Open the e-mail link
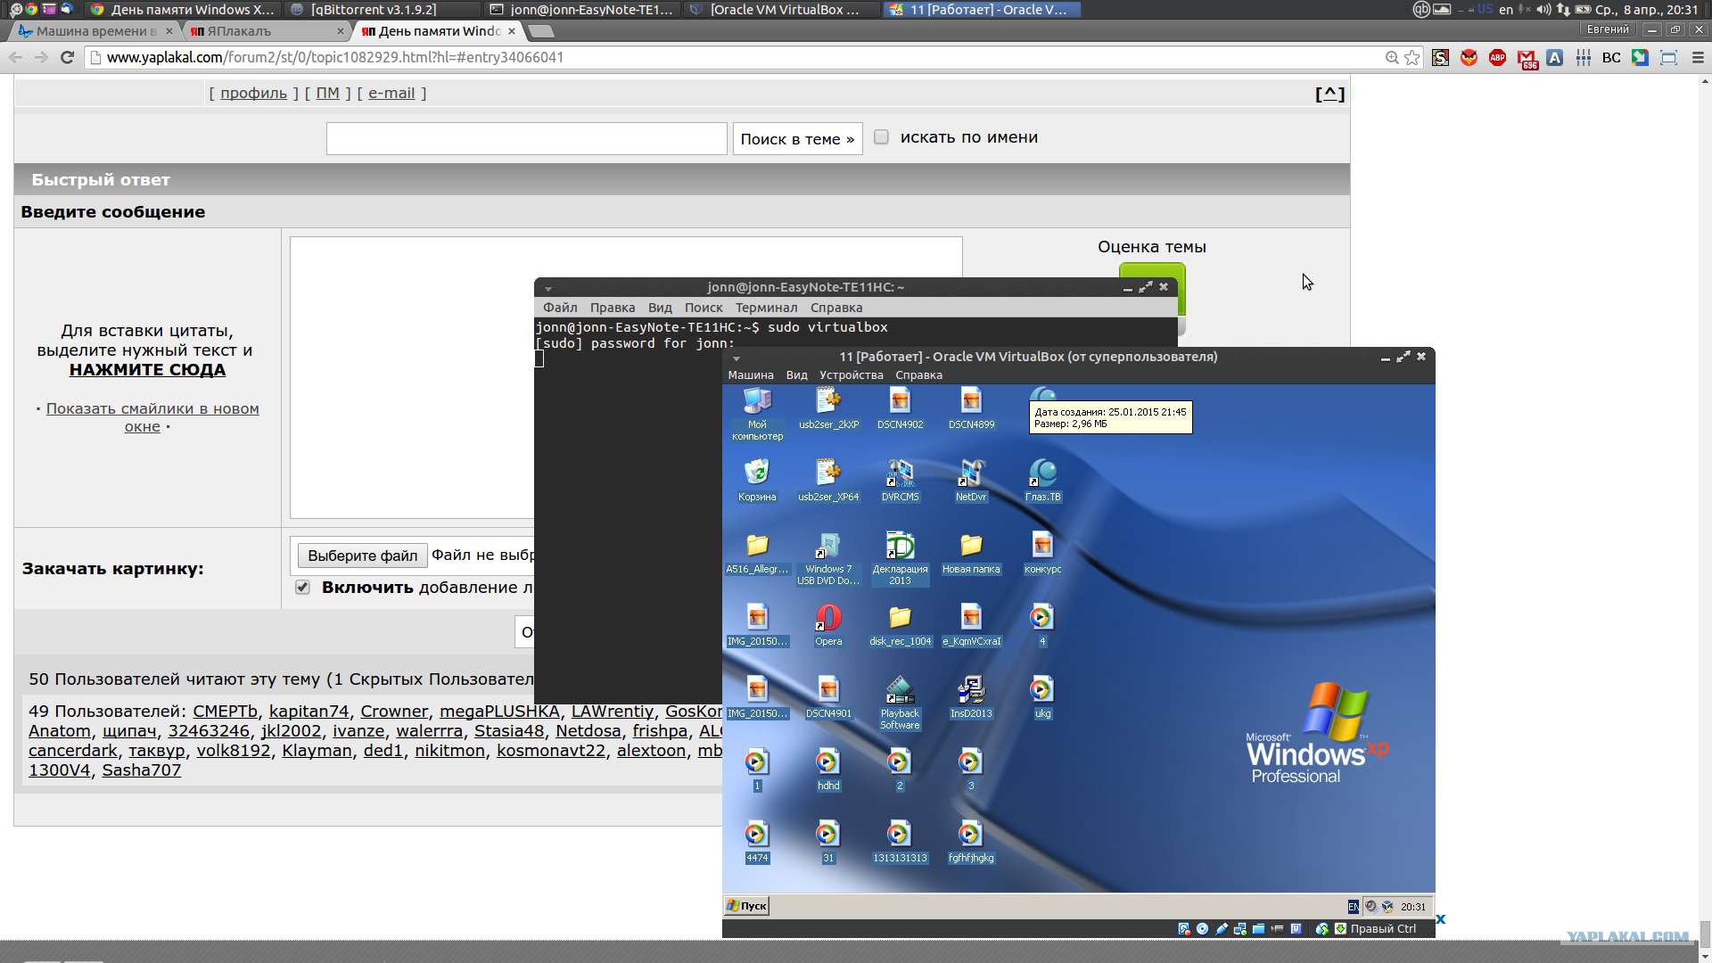The image size is (1712, 963). click(x=391, y=93)
